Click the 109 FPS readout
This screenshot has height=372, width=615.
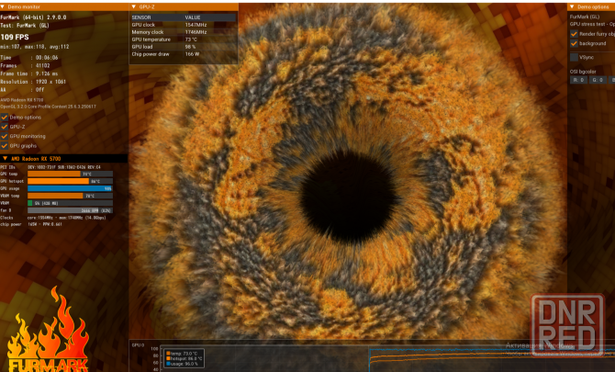click(x=15, y=37)
